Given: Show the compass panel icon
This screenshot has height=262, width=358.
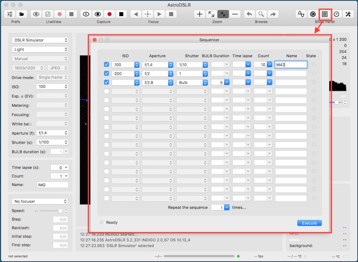Looking at the screenshot, I should (337, 14).
